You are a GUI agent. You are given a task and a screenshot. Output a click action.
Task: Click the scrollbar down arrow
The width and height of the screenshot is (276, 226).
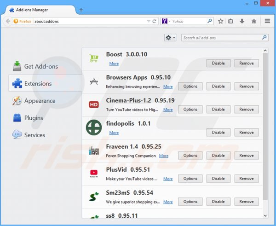(265, 216)
